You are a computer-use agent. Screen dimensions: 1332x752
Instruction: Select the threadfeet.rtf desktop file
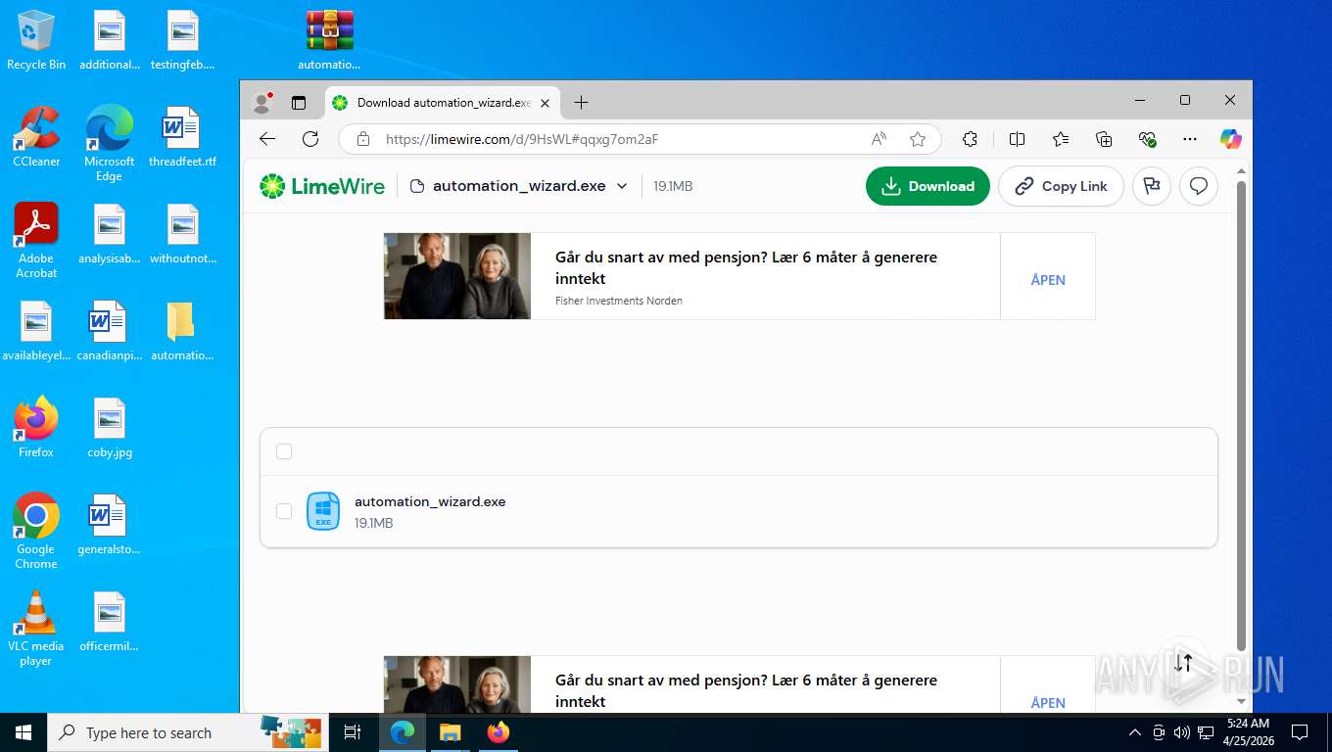(182, 137)
